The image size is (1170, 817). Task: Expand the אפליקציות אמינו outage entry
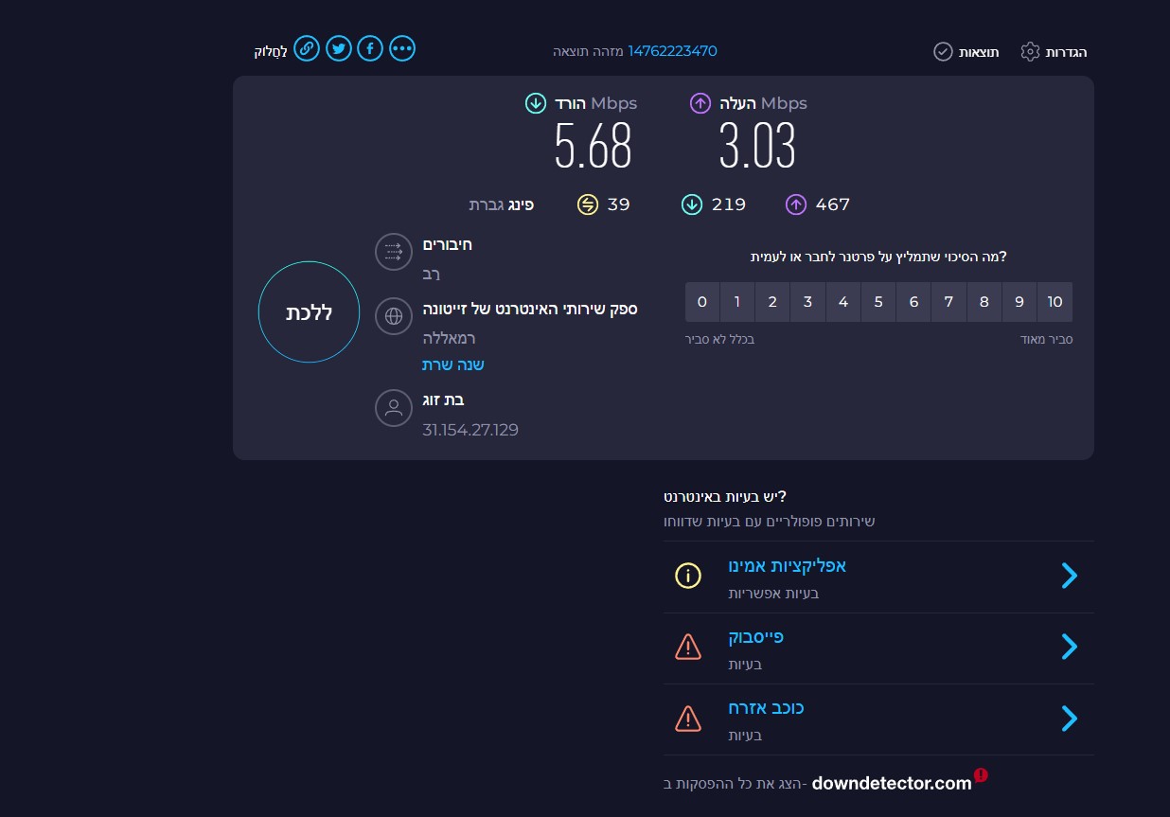point(1069,576)
